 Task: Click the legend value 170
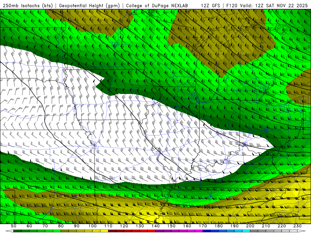tap(203, 226)
